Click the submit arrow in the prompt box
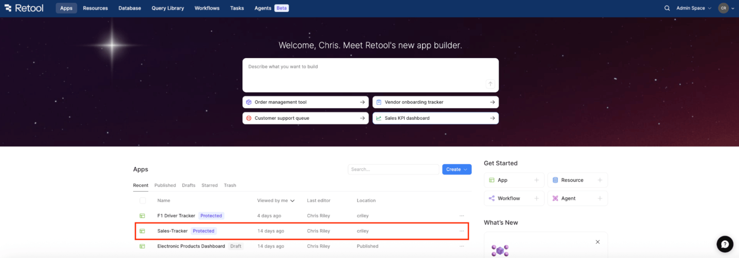Image resolution: width=739 pixels, height=258 pixels. click(x=490, y=84)
